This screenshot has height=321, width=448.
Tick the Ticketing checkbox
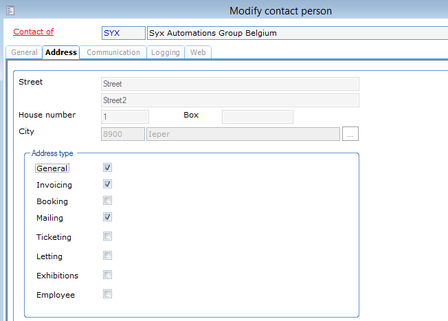[107, 236]
